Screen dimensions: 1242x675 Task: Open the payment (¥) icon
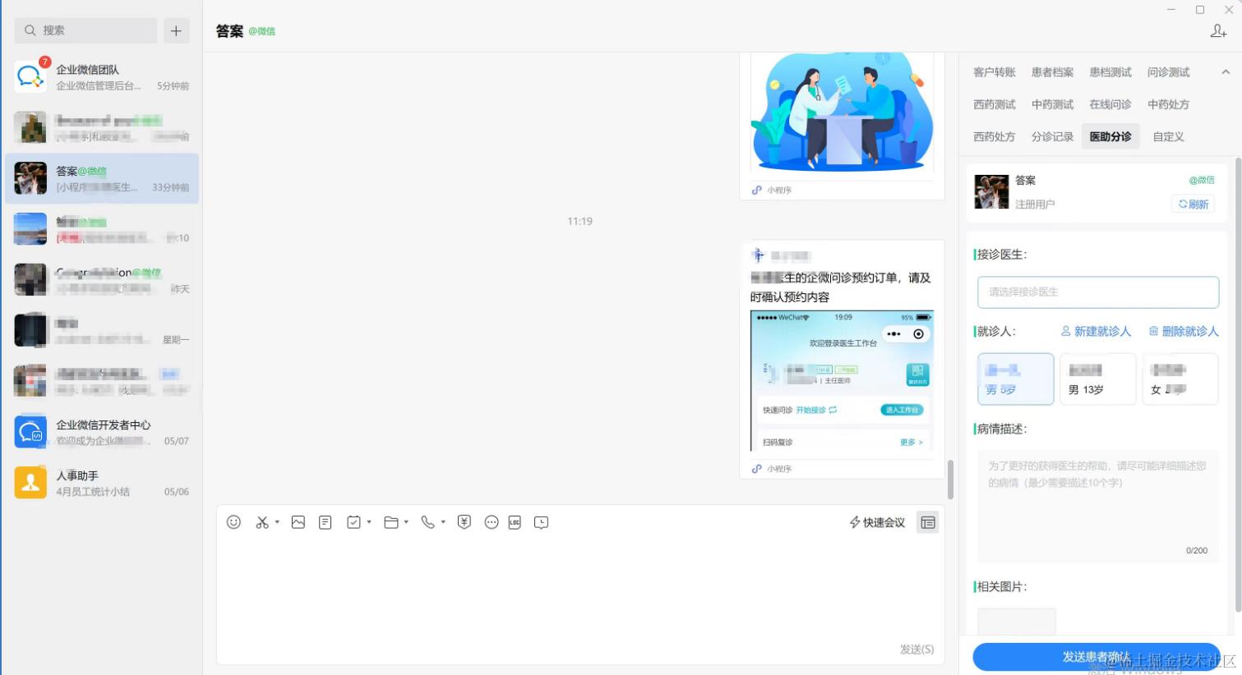(x=464, y=522)
